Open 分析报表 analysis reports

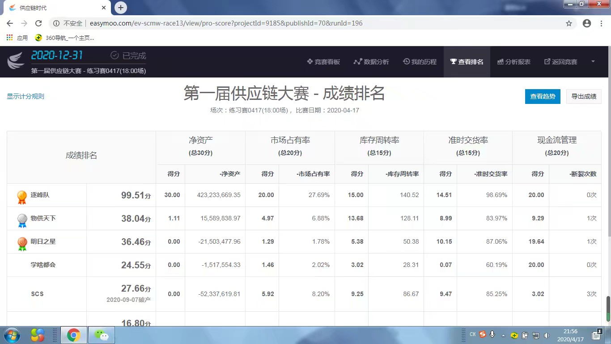pyautogui.click(x=514, y=62)
